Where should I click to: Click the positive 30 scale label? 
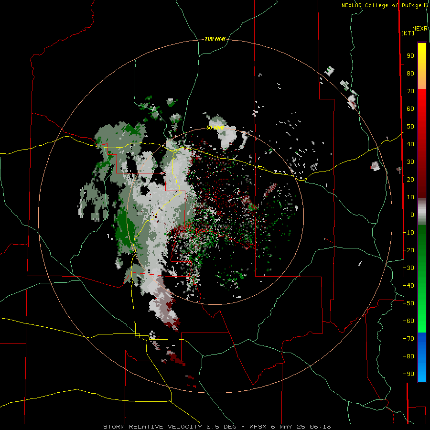[410, 162]
